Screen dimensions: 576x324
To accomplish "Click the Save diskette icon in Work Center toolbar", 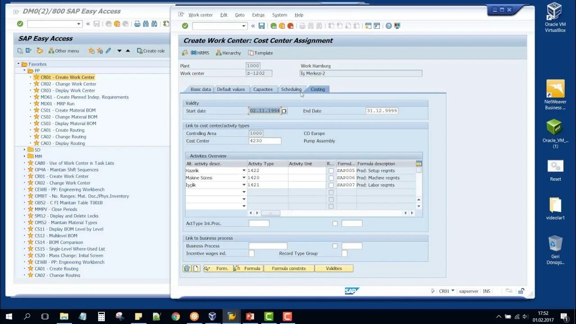I will coord(261,26).
